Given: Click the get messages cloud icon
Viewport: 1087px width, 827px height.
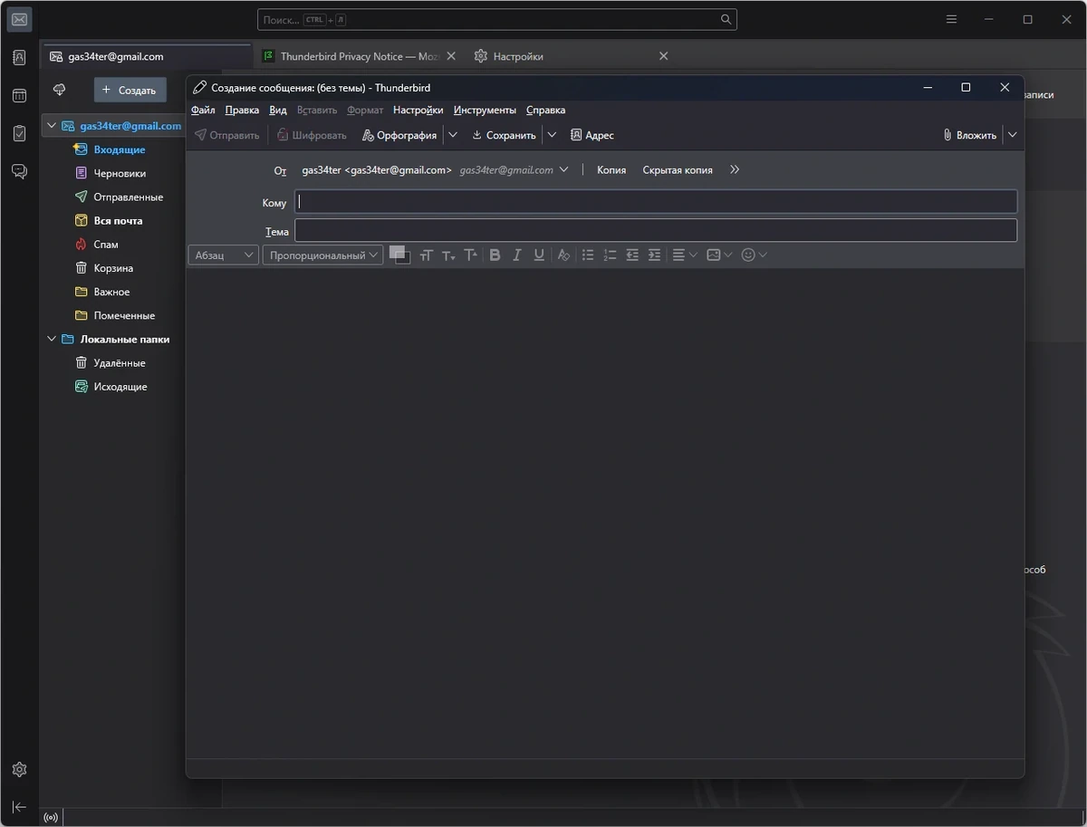Looking at the screenshot, I should (x=60, y=90).
